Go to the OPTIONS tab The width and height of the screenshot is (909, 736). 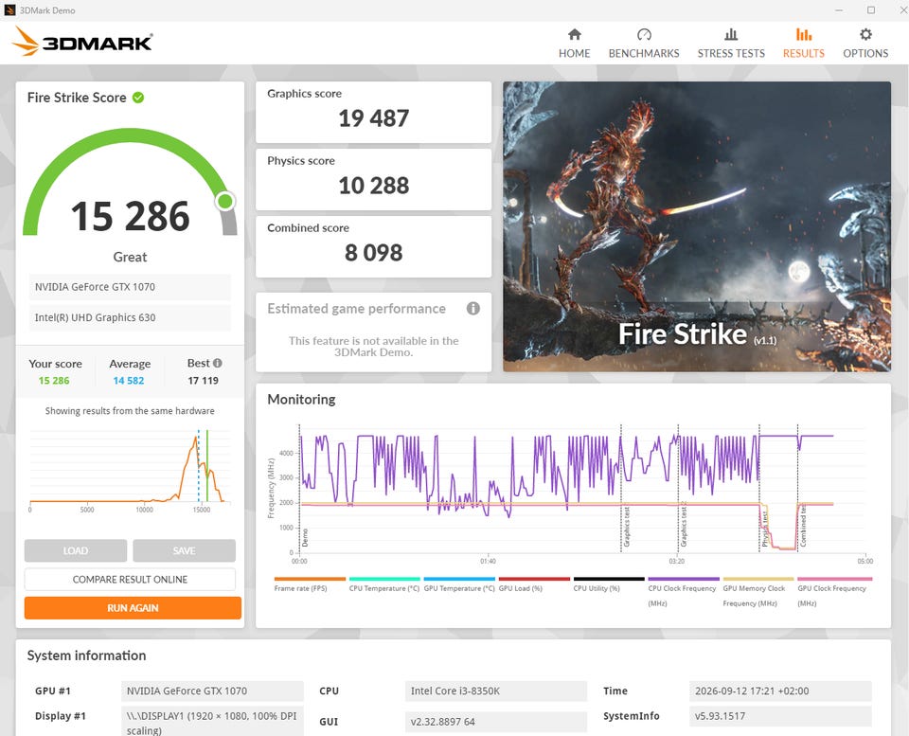pos(865,44)
